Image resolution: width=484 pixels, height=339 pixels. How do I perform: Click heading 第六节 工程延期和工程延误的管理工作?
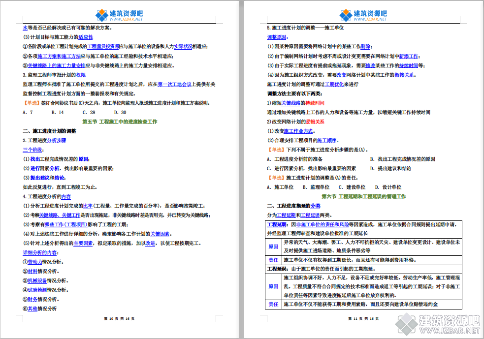point(364,196)
